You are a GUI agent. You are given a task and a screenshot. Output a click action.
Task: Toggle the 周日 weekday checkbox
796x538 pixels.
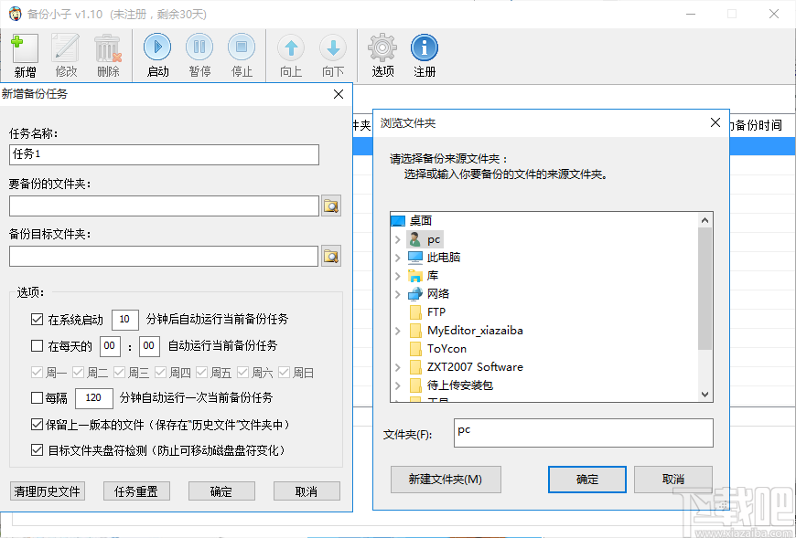(284, 373)
